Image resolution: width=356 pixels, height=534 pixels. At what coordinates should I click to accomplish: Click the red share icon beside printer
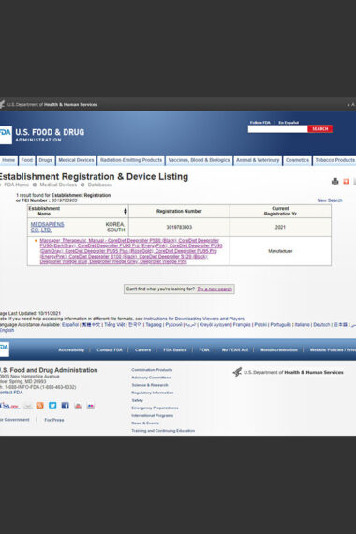coord(346,181)
